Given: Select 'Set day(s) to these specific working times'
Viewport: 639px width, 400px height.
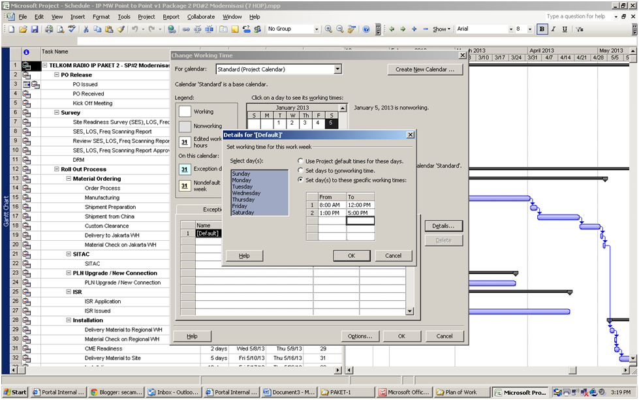Looking at the screenshot, I should [x=300, y=179].
